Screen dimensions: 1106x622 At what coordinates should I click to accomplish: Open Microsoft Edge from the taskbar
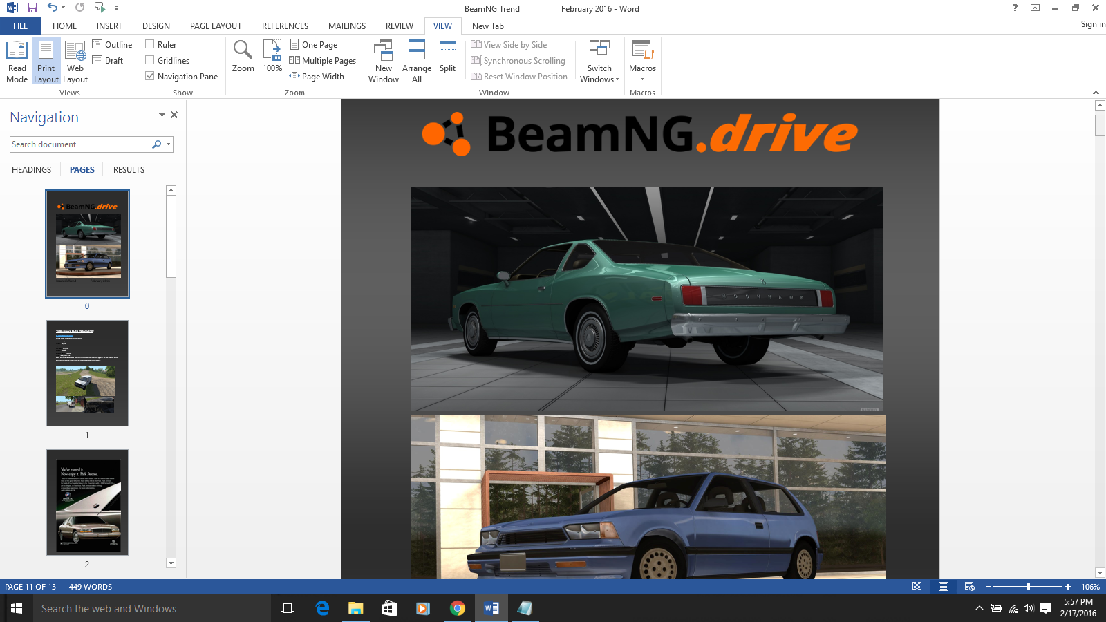(x=322, y=608)
